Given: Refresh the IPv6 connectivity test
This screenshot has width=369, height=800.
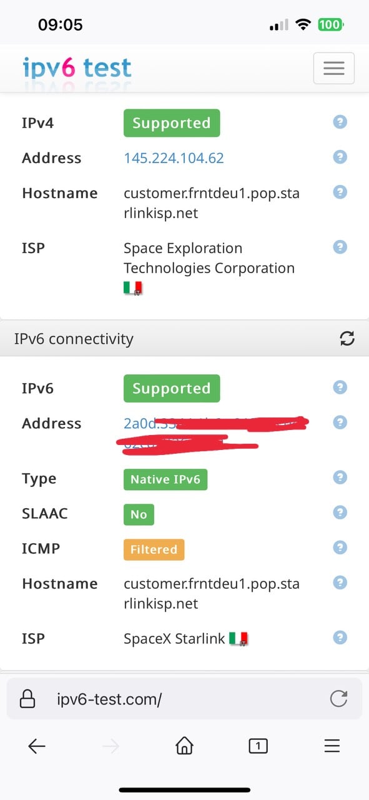Looking at the screenshot, I should point(347,339).
